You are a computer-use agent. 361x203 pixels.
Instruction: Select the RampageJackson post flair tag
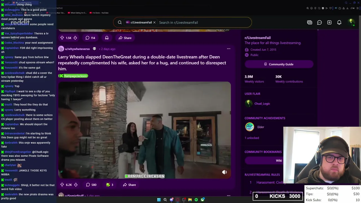click(x=73, y=76)
